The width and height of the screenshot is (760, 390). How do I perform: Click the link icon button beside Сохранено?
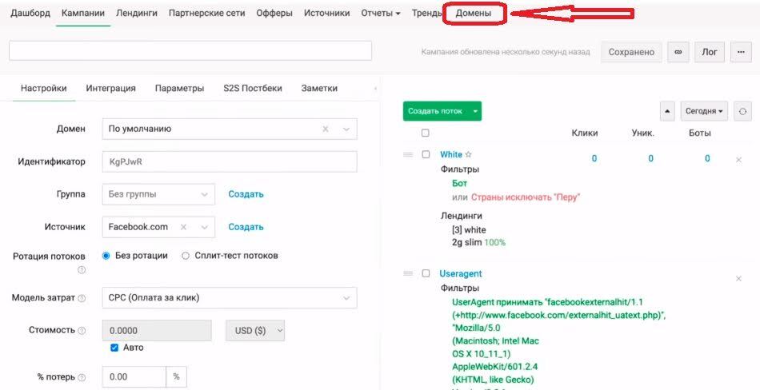(678, 52)
